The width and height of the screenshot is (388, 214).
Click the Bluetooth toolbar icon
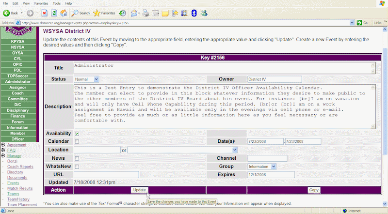pos(194,13)
